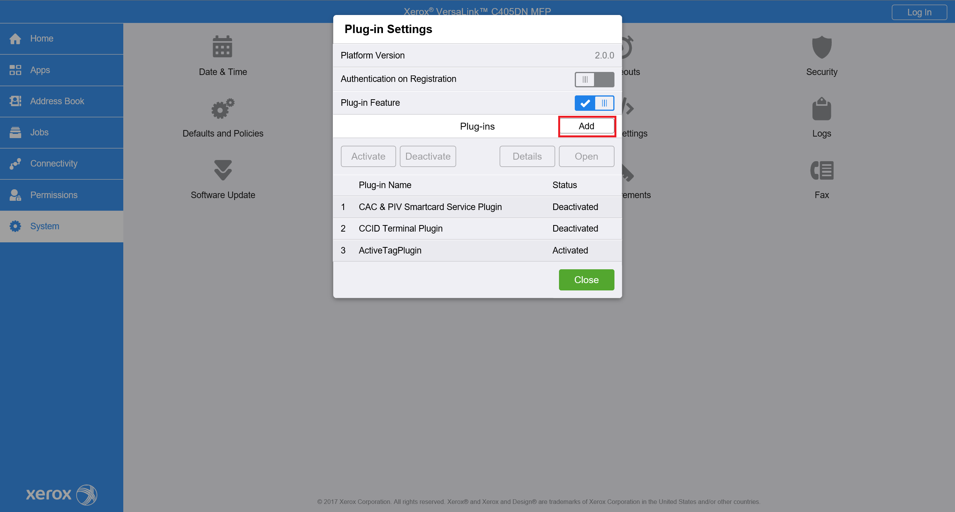This screenshot has height=512, width=955.
Task: Click the System gear icon in sidebar
Action: (x=15, y=226)
